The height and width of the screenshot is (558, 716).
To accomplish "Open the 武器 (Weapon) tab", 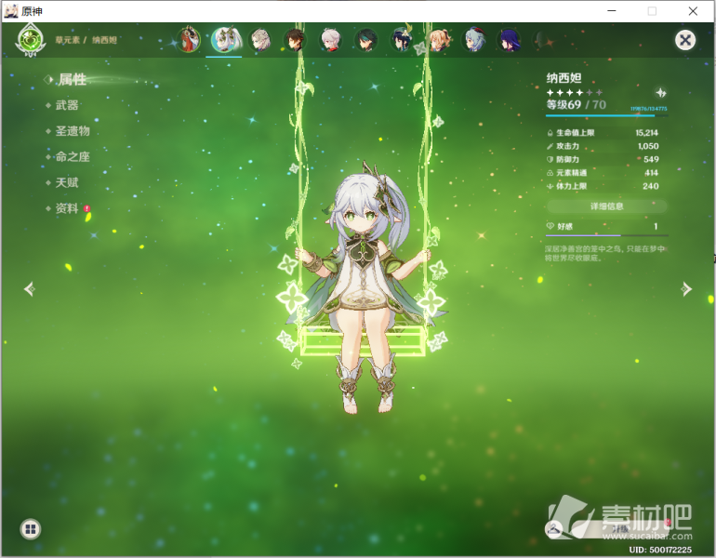I will click(x=67, y=106).
